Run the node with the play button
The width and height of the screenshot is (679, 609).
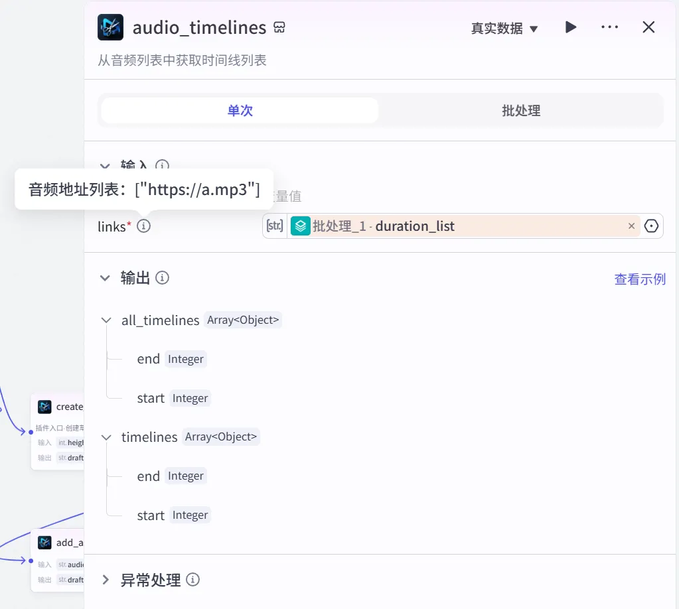point(571,27)
